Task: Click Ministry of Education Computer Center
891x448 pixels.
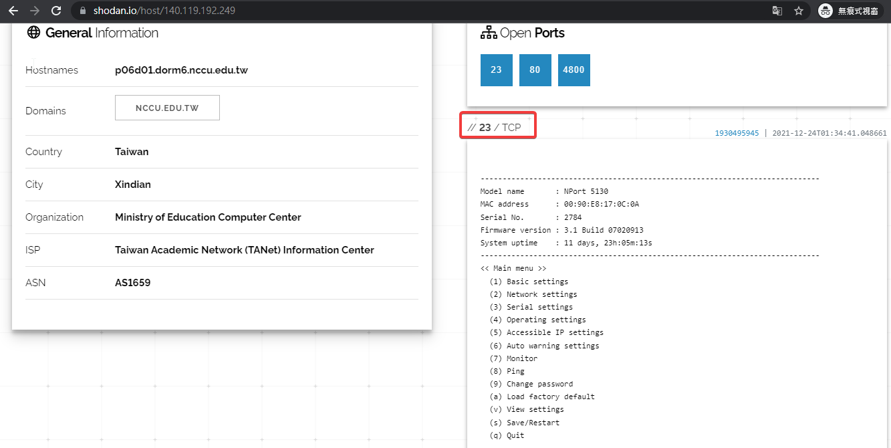Action: (x=208, y=217)
